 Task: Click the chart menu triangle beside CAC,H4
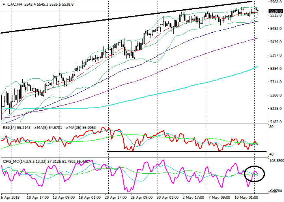tap(3, 4)
